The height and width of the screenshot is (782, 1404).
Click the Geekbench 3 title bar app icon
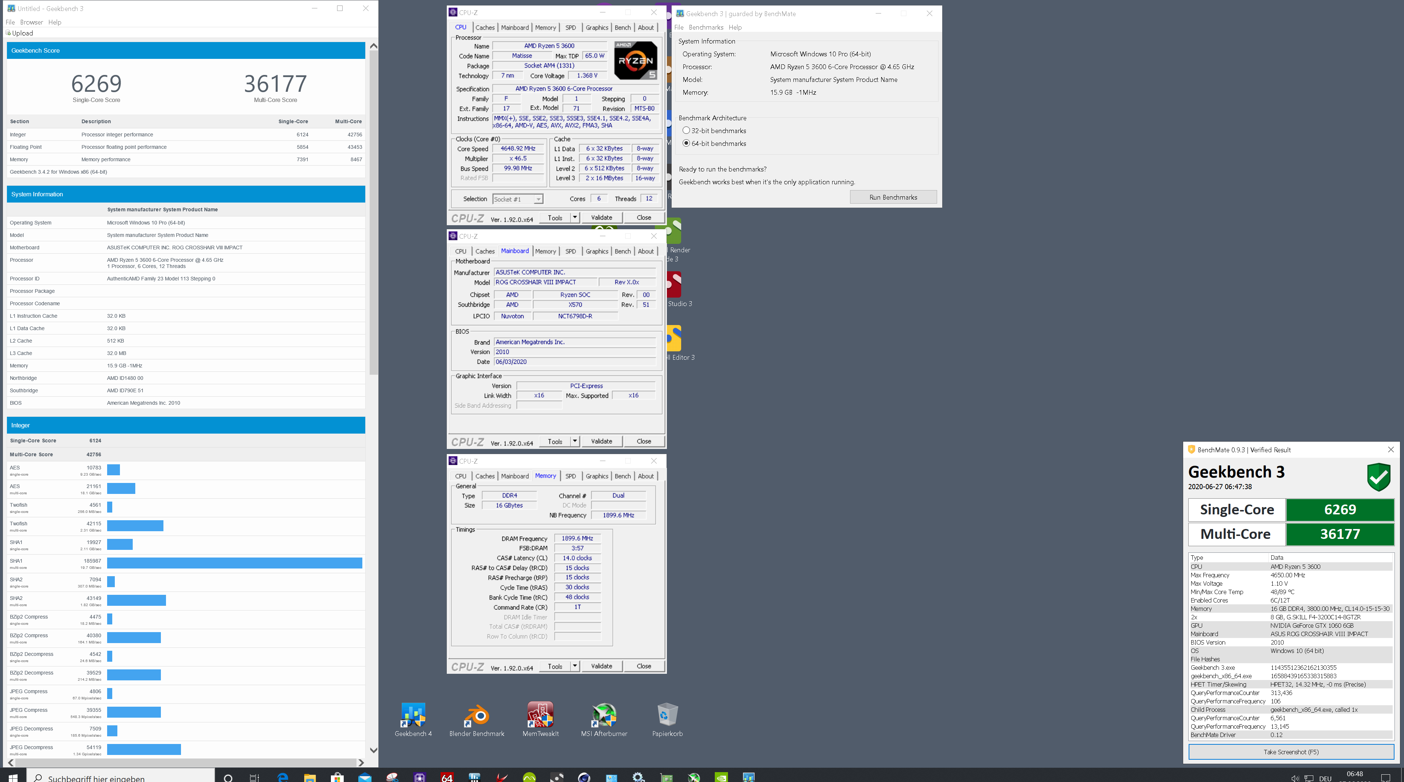point(11,8)
